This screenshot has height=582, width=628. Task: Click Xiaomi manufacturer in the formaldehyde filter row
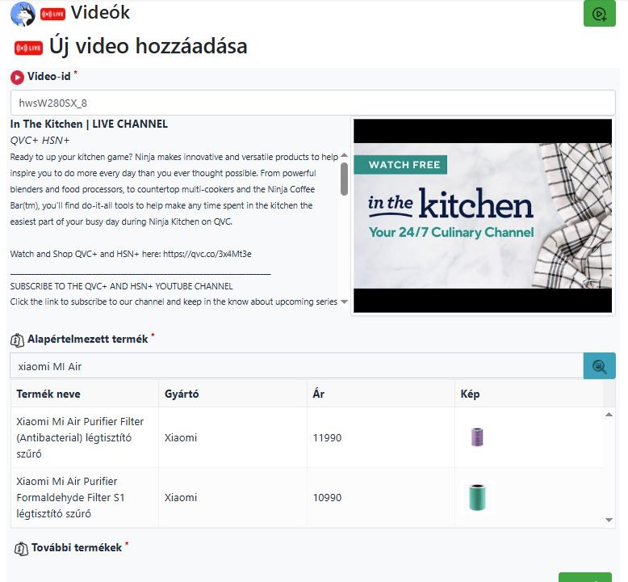pos(232,498)
